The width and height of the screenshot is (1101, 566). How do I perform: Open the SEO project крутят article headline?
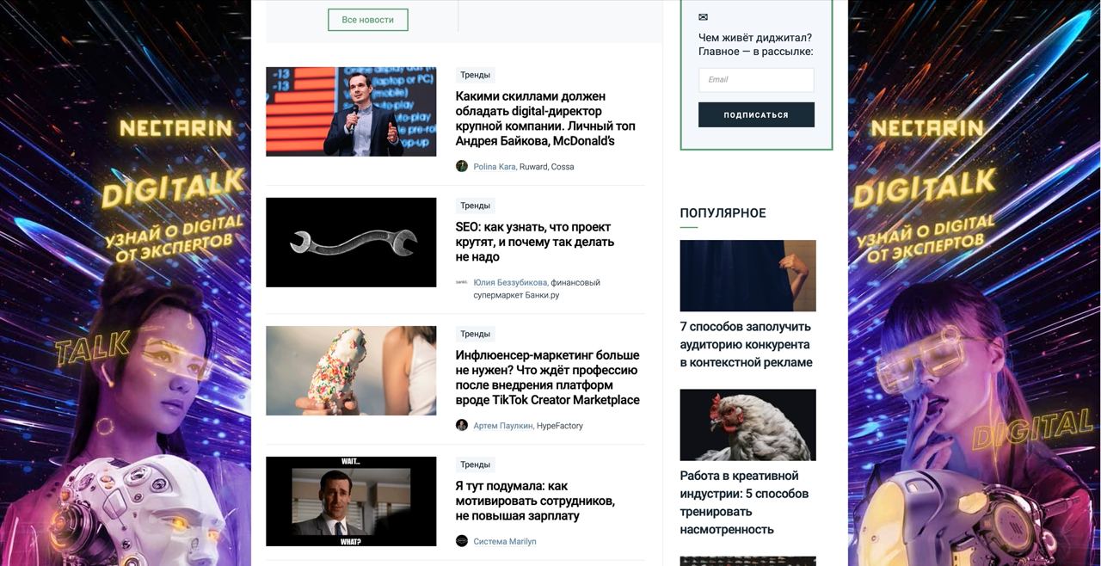tap(535, 242)
